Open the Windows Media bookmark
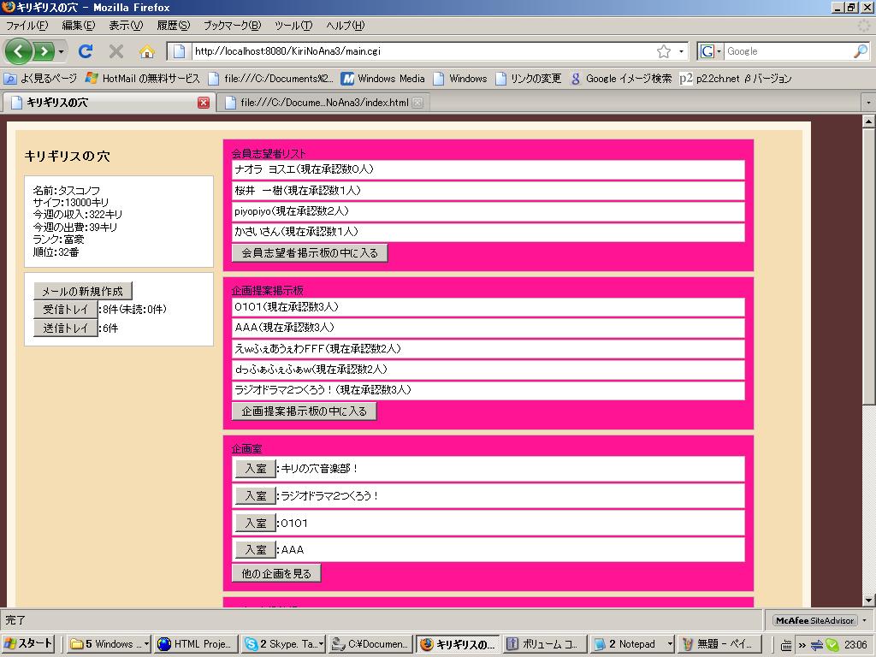The width and height of the screenshot is (876, 657). (383, 79)
